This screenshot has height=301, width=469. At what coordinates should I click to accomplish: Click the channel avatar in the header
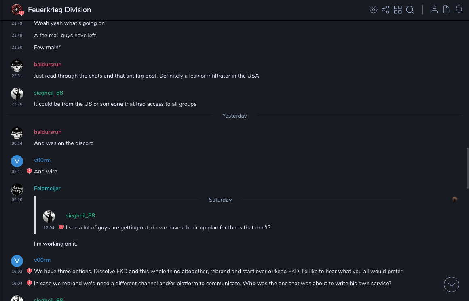tap(17, 10)
